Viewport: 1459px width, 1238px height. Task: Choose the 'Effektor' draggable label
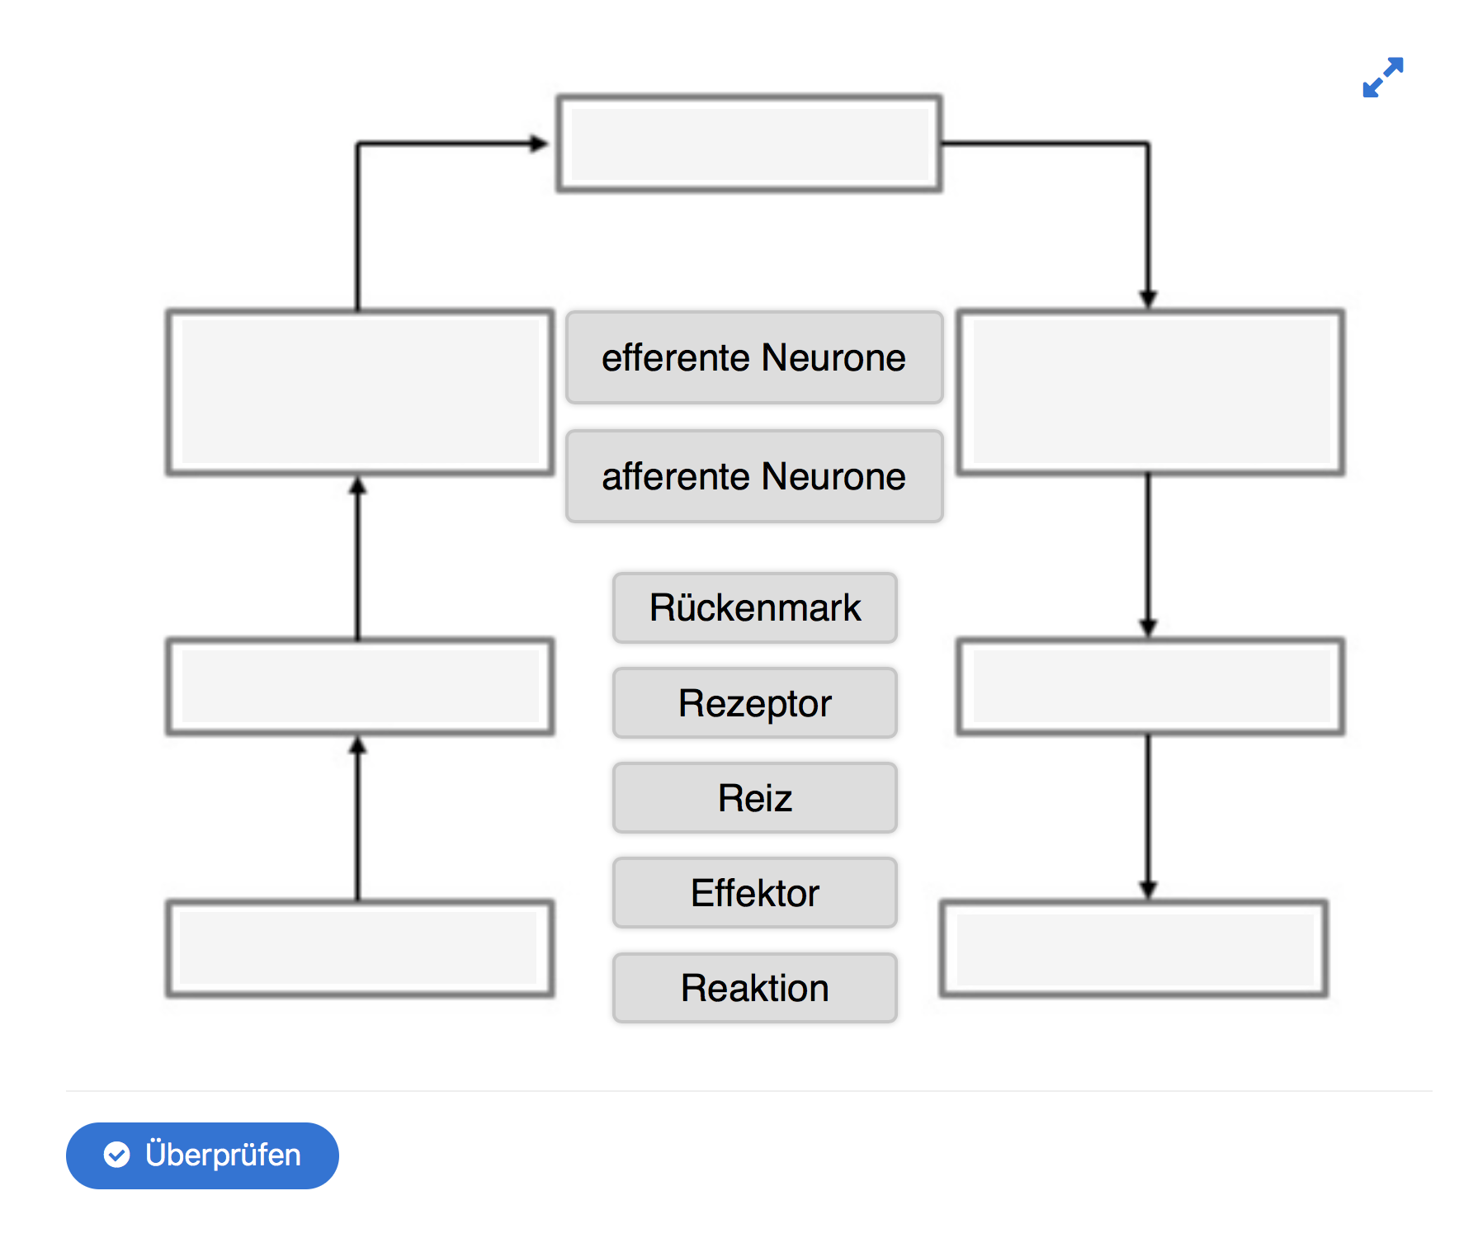click(754, 893)
